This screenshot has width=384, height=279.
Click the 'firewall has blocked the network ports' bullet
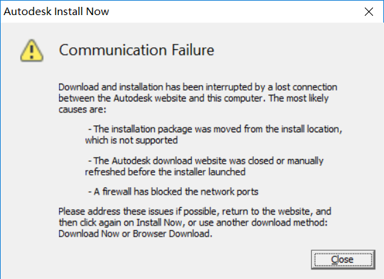click(173, 192)
